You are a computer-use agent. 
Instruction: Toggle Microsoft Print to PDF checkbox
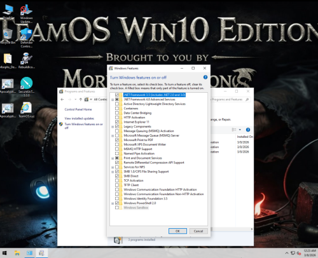click(117, 140)
